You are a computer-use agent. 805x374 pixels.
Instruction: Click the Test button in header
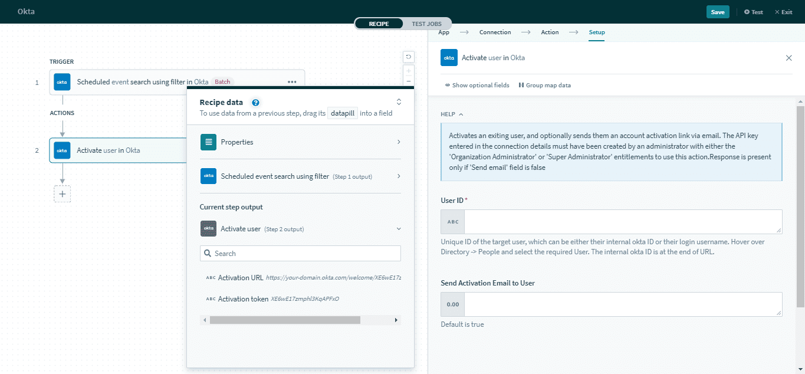[753, 12]
